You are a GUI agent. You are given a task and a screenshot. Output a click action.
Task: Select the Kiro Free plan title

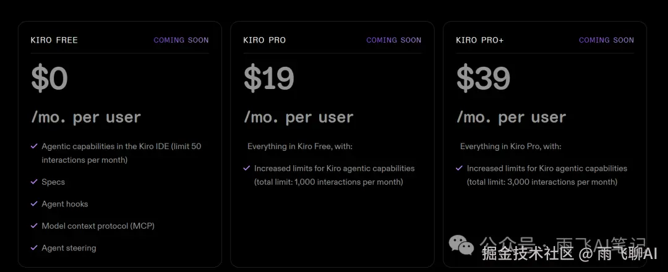point(54,40)
